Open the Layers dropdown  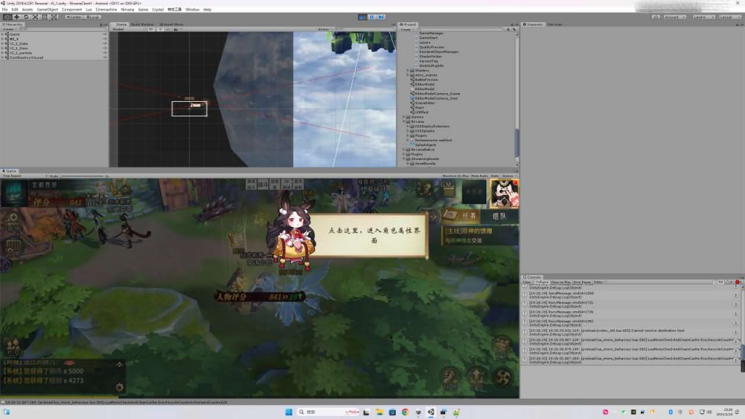click(703, 17)
